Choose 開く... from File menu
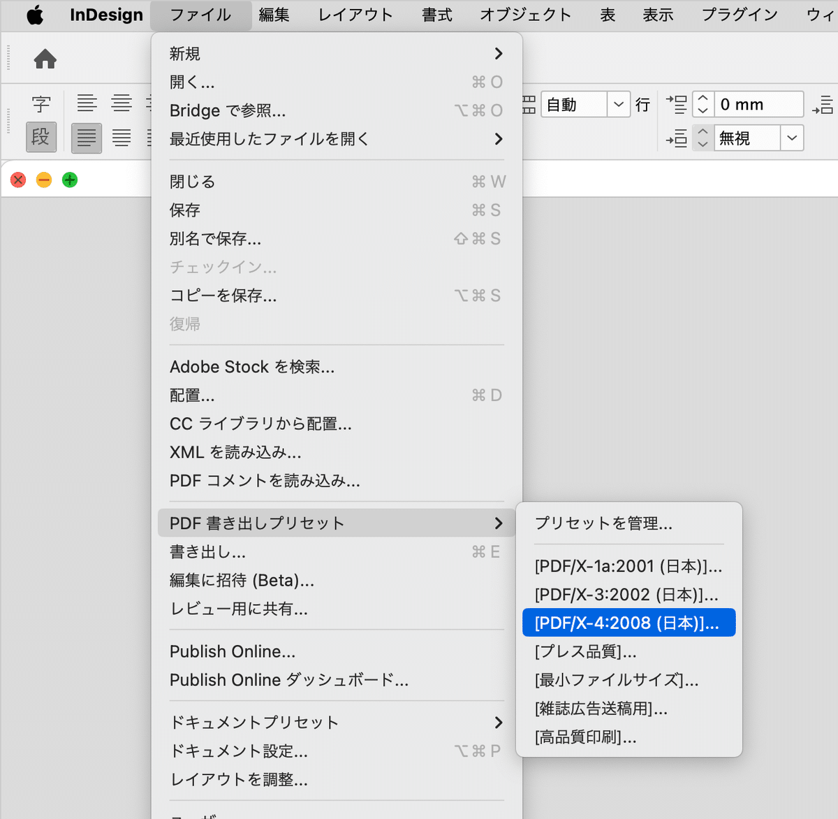This screenshot has height=819, width=838. (x=337, y=82)
